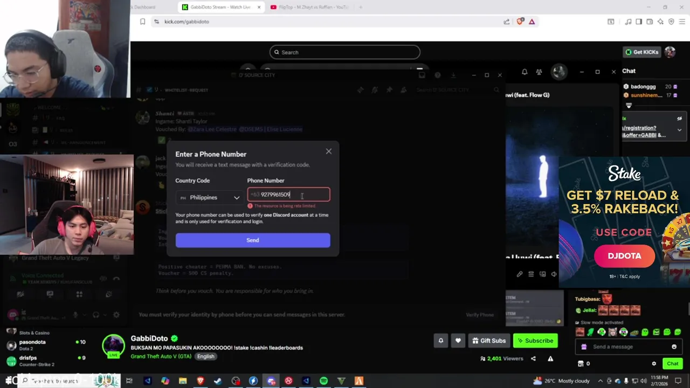Open gift icon in chat input
The height and width of the screenshot is (388, 690).
(x=584, y=347)
